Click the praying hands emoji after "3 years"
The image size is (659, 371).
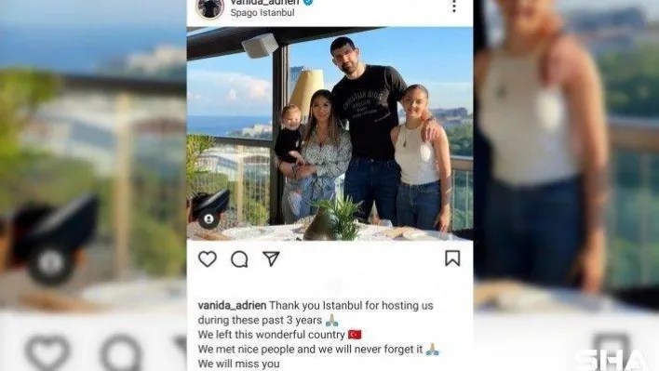[331, 320]
